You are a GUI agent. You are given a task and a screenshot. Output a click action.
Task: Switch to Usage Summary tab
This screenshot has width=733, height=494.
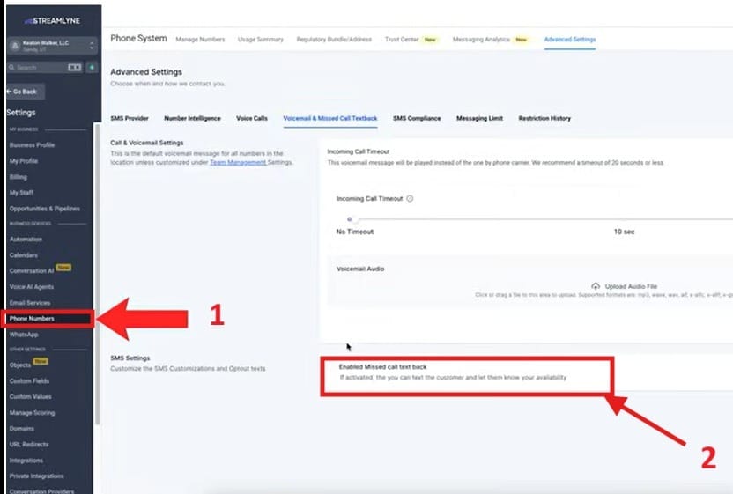261,40
